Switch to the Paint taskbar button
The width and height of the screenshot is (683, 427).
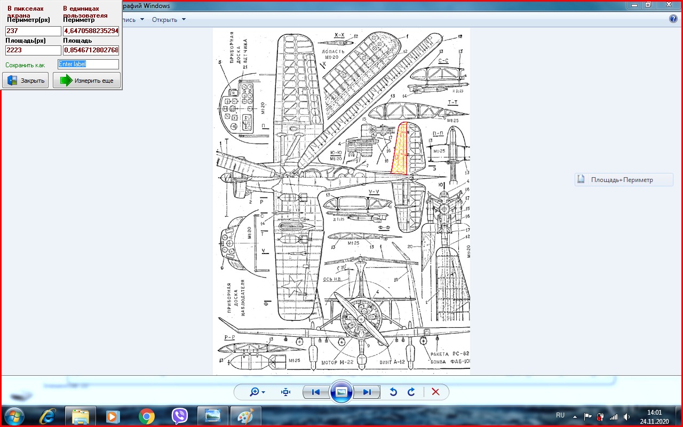[246, 416]
